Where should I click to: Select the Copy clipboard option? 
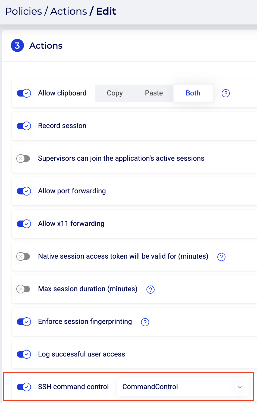tap(115, 93)
